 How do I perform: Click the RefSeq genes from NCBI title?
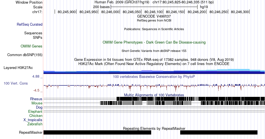(x=154, y=20)
